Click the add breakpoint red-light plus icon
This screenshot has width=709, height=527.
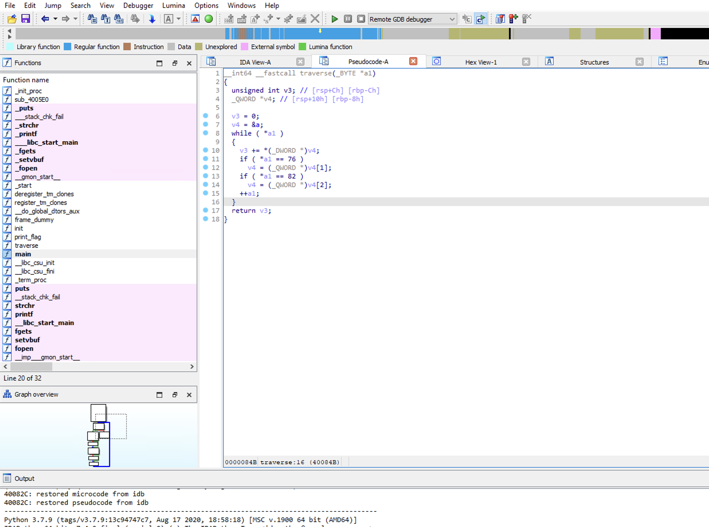513,19
